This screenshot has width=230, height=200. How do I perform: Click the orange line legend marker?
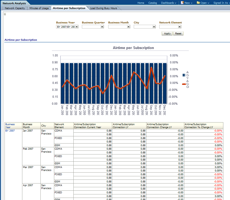point(184,84)
